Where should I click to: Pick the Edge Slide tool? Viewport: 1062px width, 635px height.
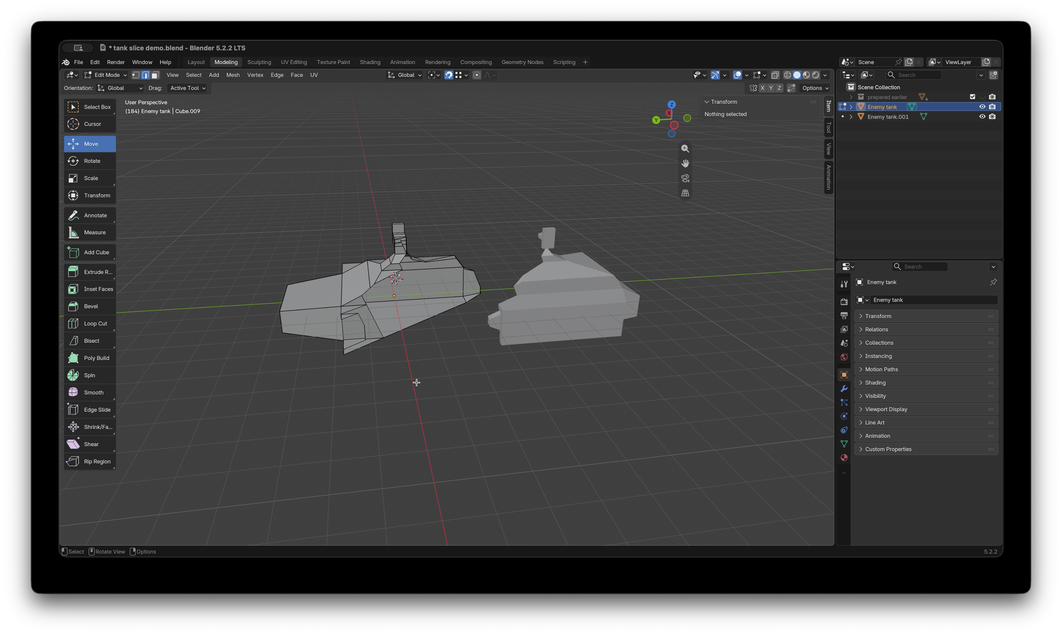tap(90, 410)
